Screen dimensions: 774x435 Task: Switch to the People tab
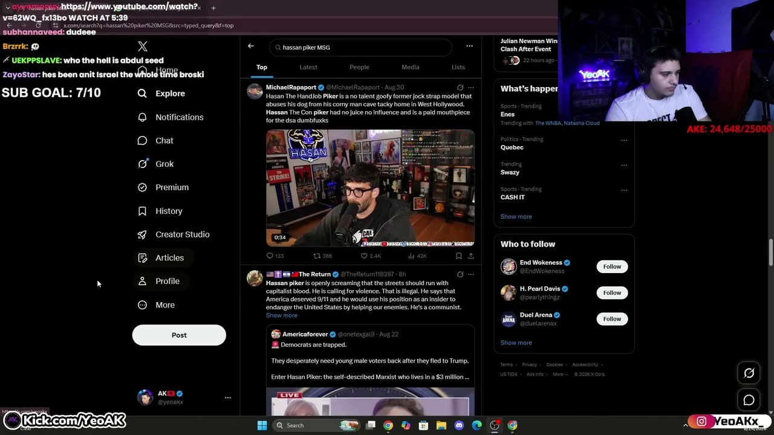coord(359,67)
